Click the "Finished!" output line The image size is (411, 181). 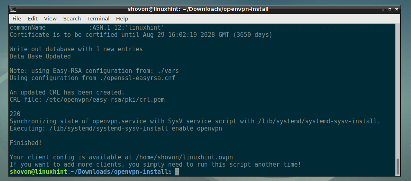[x=26, y=143]
